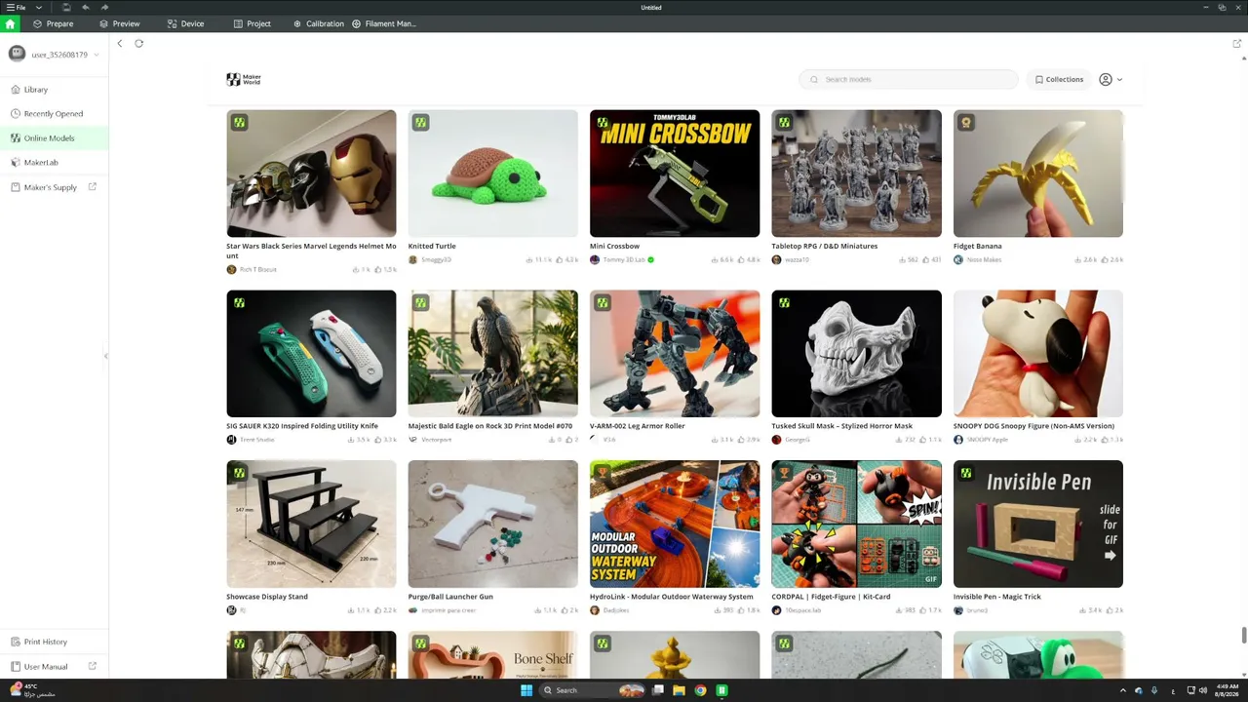
Task: Refresh the MakerWorld page
Action: 139,43
